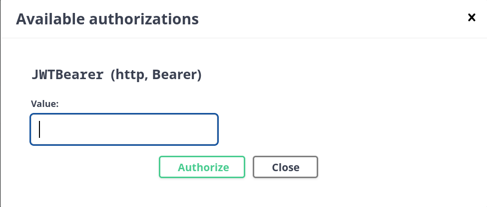487x207 pixels.
Task: Click the word 'Bearer' inside the parentheses
Action: [x=174, y=75]
